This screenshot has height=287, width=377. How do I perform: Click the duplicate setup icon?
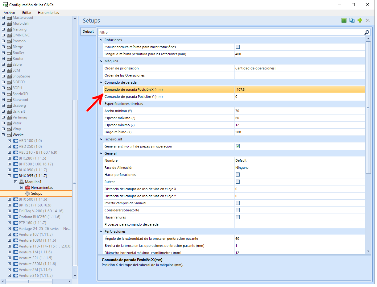(352, 20)
